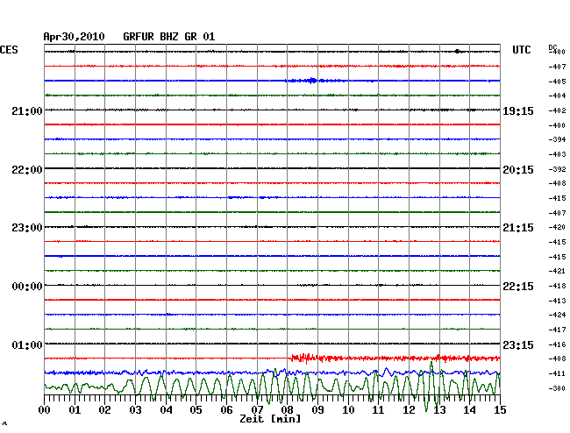Select the 01:00 local time label
The height and width of the screenshot is (433, 570).
pyautogui.click(x=27, y=344)
